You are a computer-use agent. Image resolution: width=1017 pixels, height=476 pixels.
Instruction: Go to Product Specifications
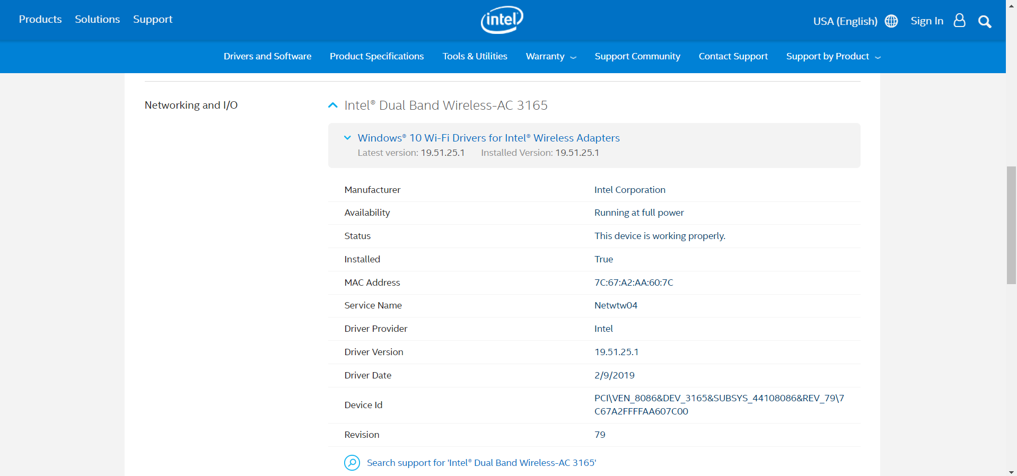click(x=376, y=56)
